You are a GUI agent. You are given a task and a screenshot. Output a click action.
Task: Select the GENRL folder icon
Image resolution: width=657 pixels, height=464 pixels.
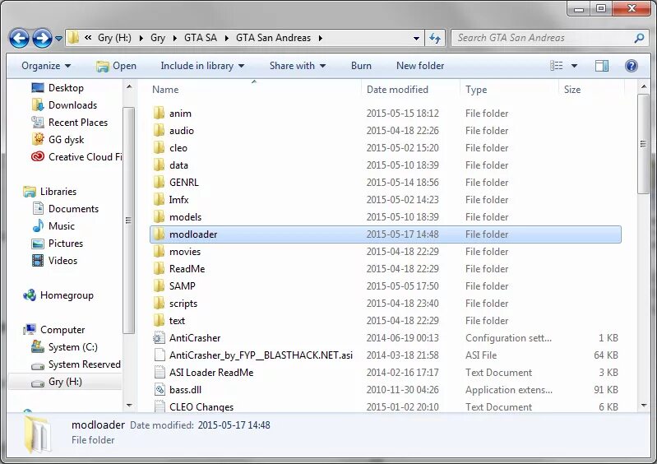(x=159, y=182)
